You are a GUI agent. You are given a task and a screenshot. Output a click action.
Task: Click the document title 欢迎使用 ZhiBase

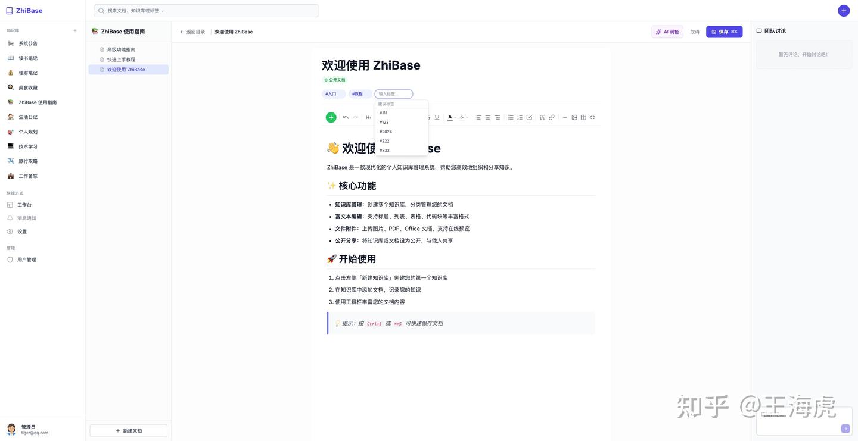(x=371, y=65)
